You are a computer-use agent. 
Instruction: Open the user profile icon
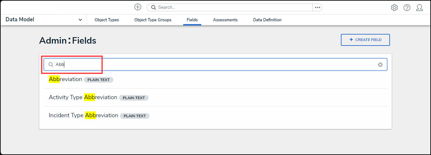419,7
